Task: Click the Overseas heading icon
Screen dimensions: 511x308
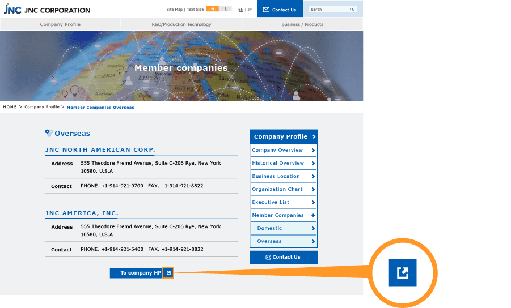Action: coord(49,133)
